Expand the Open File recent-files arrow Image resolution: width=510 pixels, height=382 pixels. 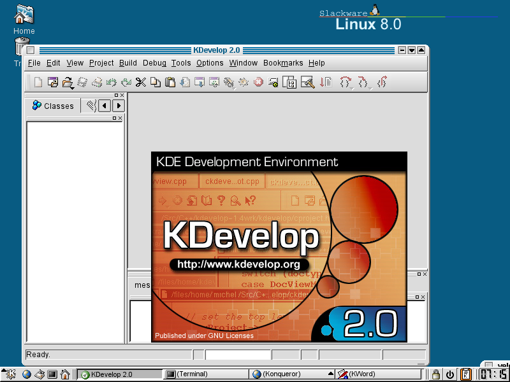click(72, 88)
